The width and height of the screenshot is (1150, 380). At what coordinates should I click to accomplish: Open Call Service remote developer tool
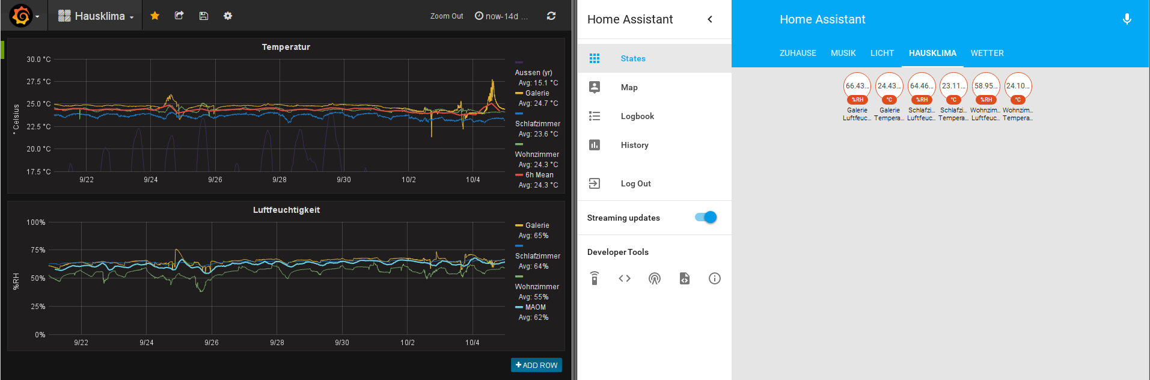tap(595, 278)
